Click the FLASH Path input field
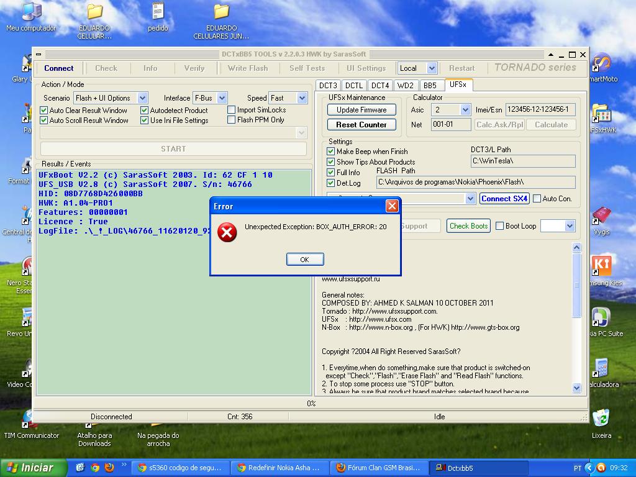The height and width of the screenshot is (477, 636). 476,182
